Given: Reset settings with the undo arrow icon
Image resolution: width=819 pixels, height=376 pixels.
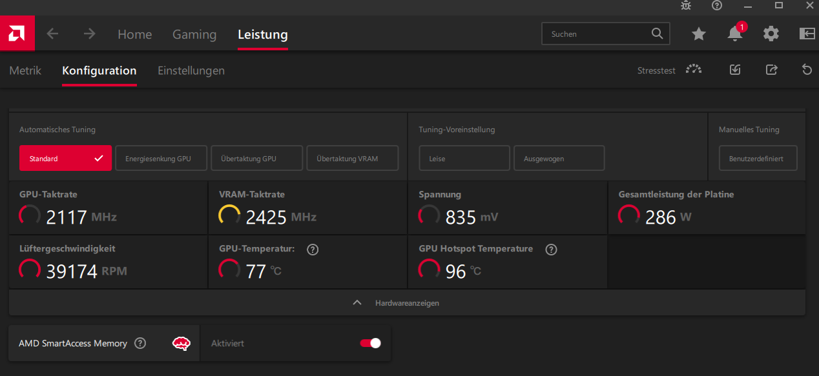Looking at the screenshot, I should tap(807, 70).
